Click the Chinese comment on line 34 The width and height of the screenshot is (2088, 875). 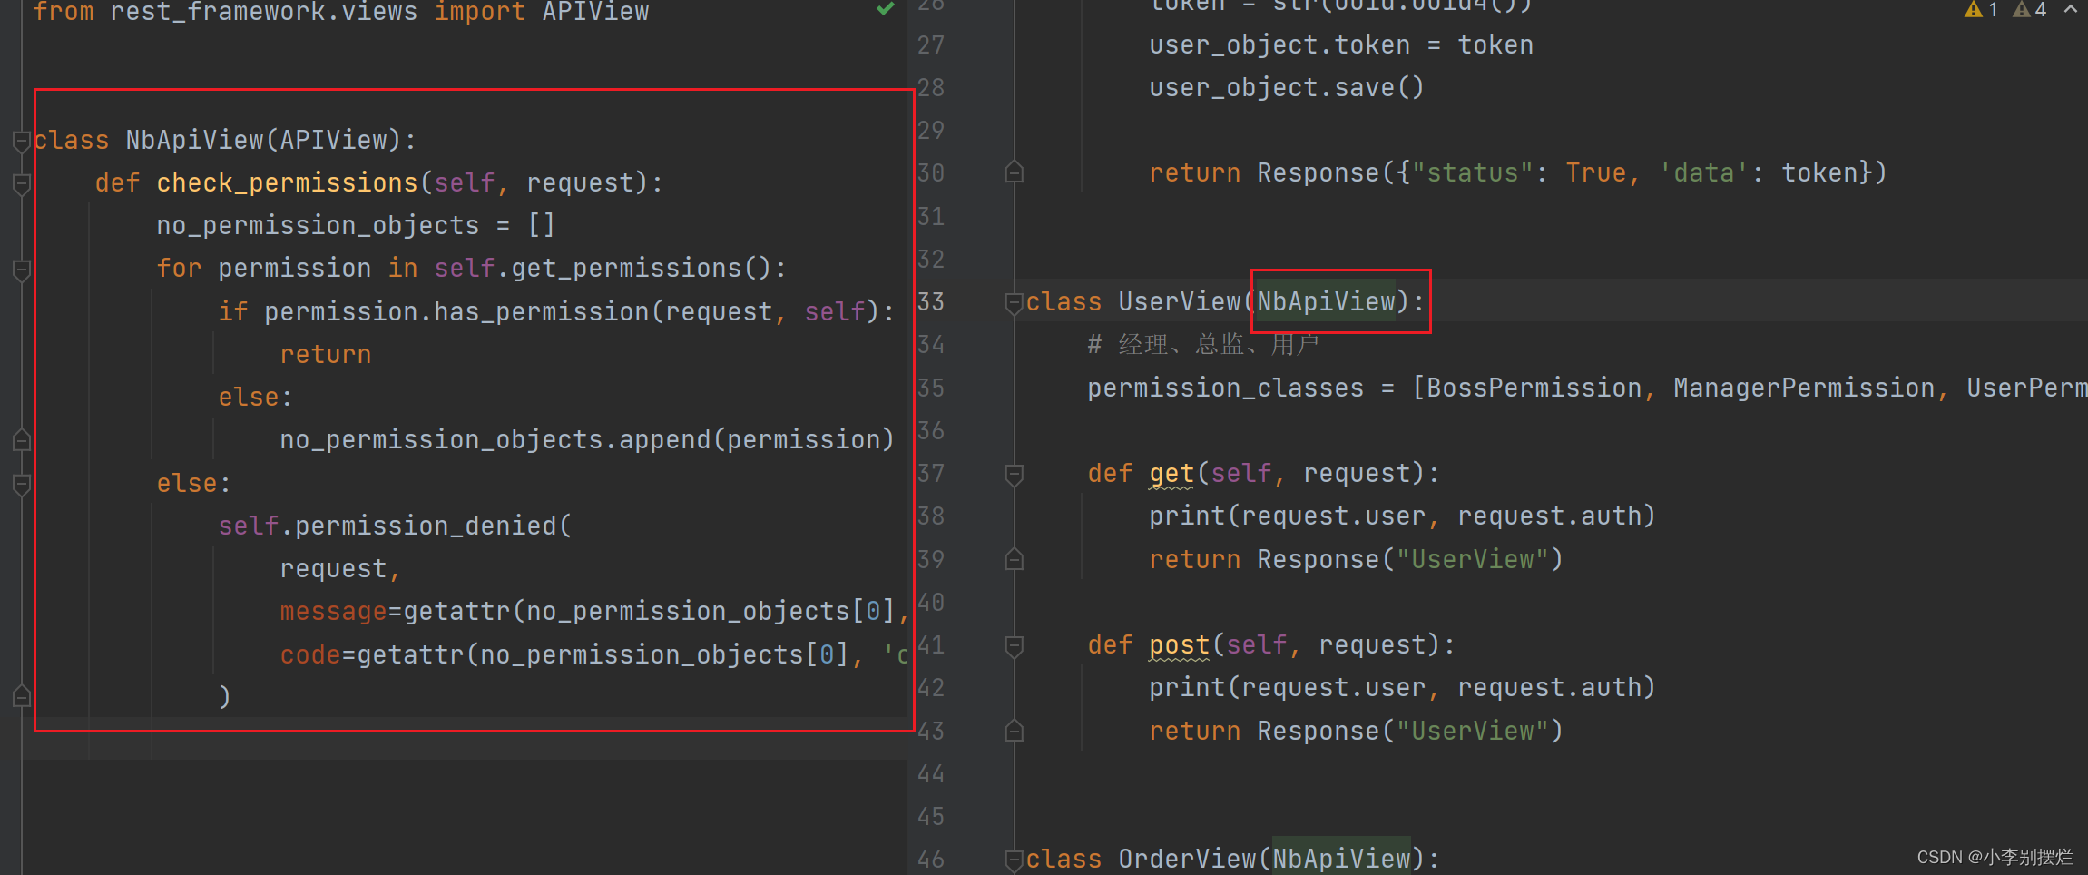pyautogui.click(x=1203, y=344)
